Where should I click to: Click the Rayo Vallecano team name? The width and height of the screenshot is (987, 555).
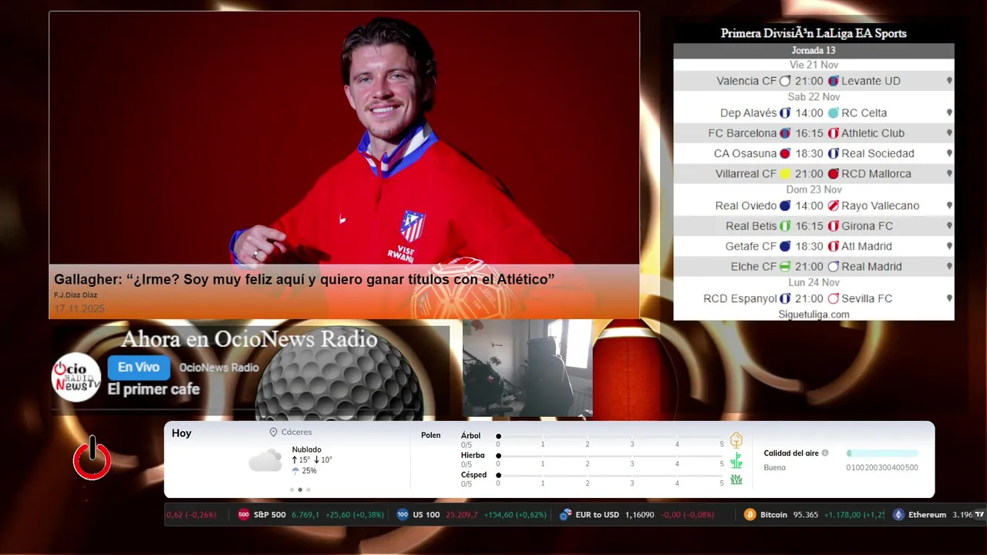(880, 206)
